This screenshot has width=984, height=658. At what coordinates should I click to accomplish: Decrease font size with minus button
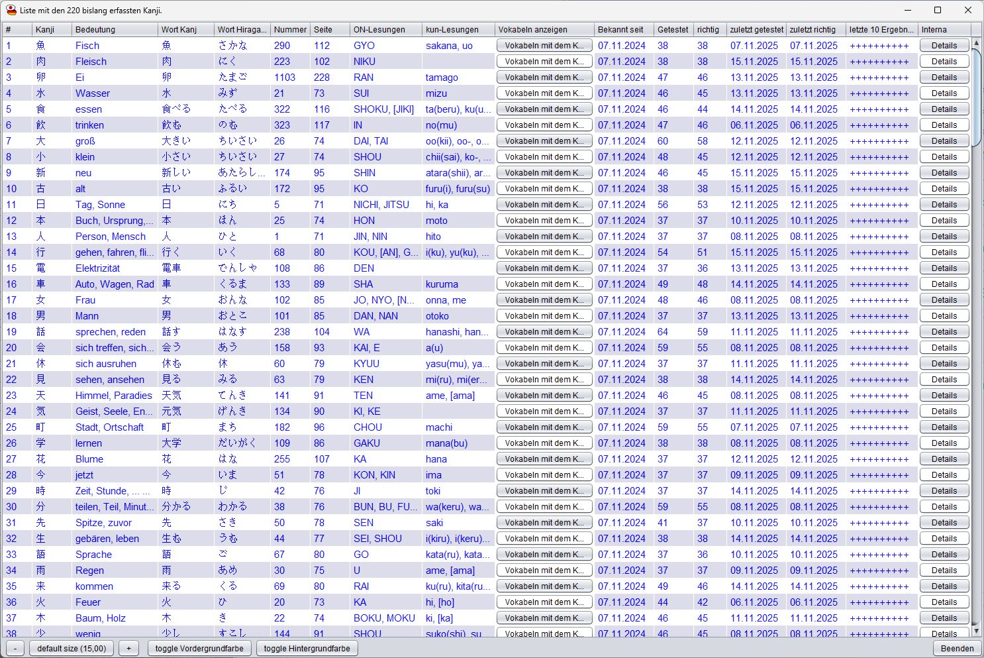coord(15,648)
